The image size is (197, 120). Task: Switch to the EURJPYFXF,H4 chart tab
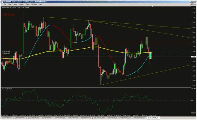point(47,118)
